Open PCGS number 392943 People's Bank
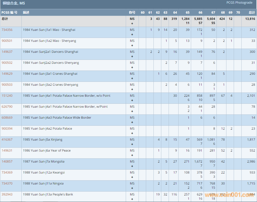 7,194
